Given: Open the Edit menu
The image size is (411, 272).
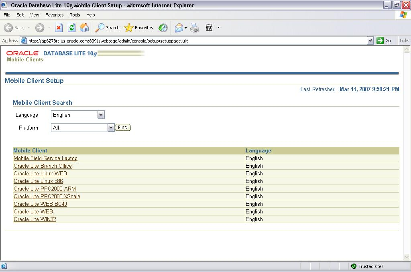Looking at the screenshot, I should (x=20, y=15).
